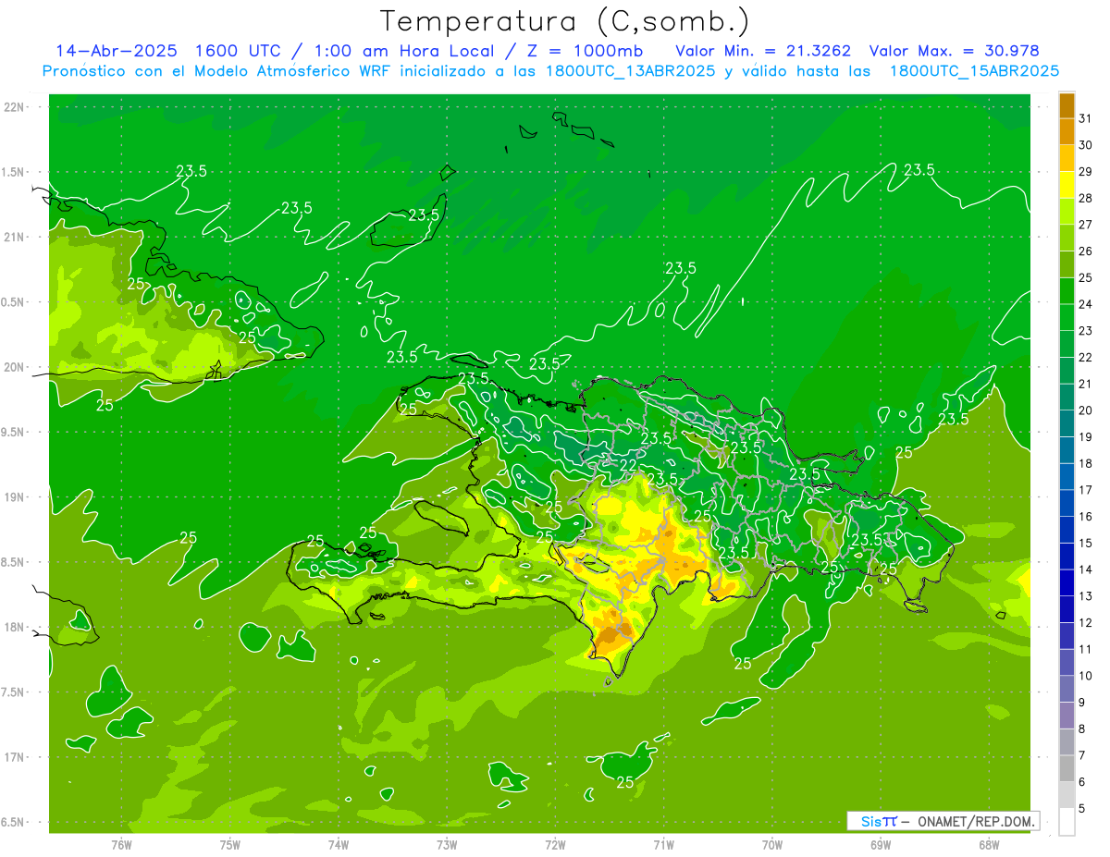Screen dimensions: 1110x857
Task: Click the legend scale value 20
Action: coord(1086,410)
